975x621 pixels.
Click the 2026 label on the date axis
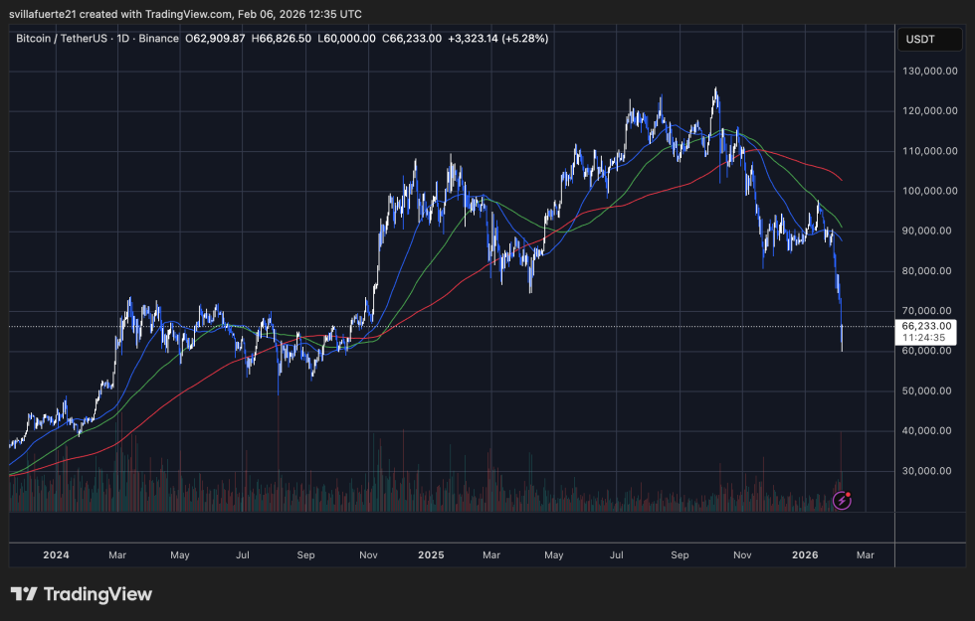click(804, 555)
